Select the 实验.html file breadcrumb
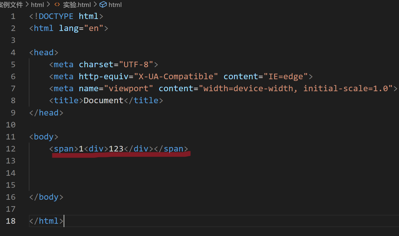399x236 pixels. 77,5
